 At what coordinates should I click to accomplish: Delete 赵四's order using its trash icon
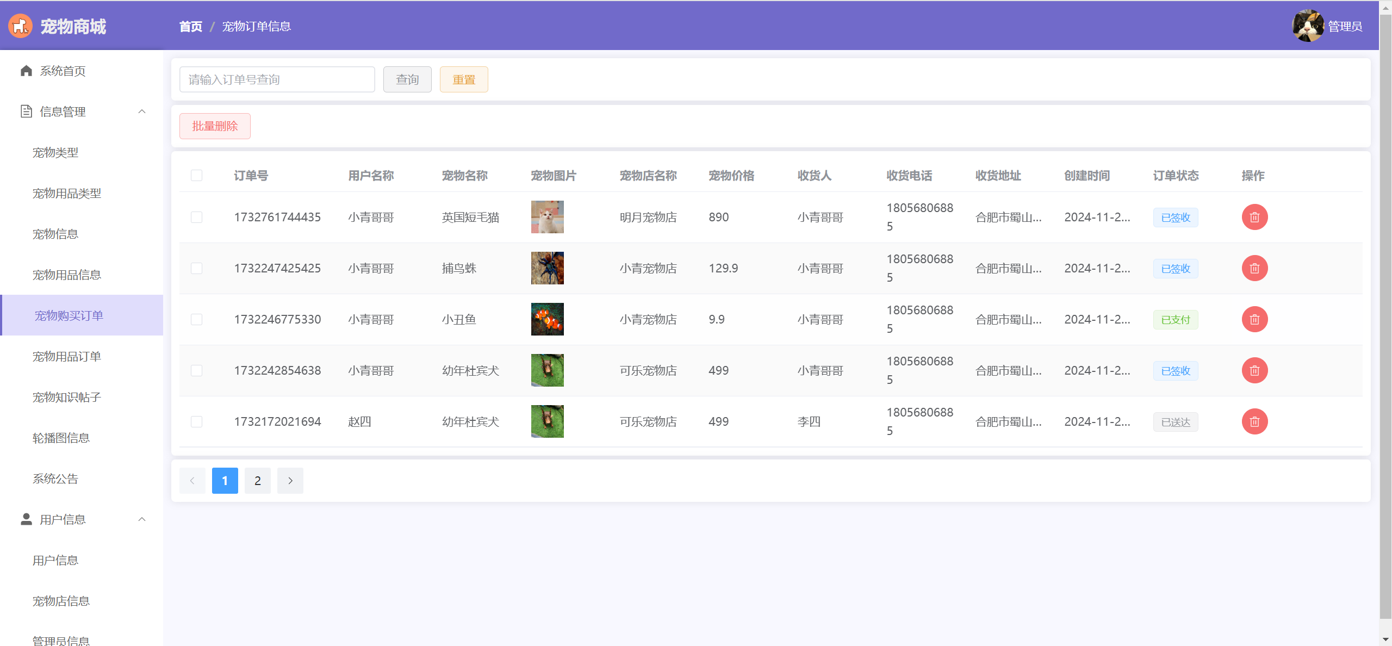1254,421
